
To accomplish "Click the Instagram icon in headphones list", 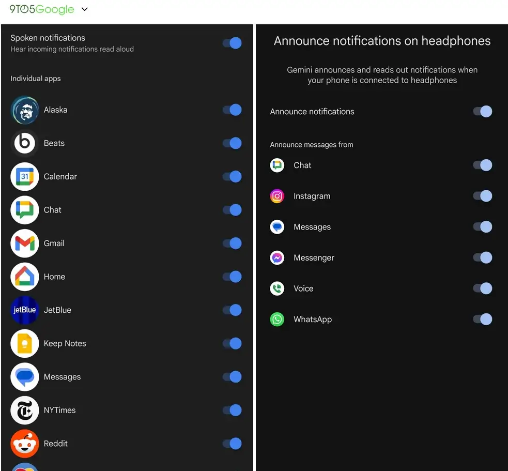I will pyautogui.click(x=278, y=196).
